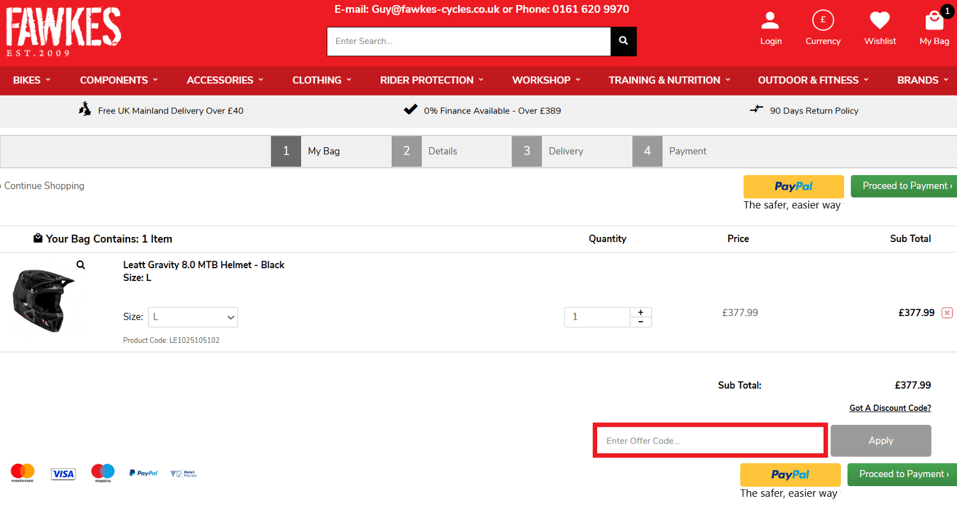This screenshot has height=509, width=957.
Task: Expand the Bikes menu
Action: click(x=32, y=80)
